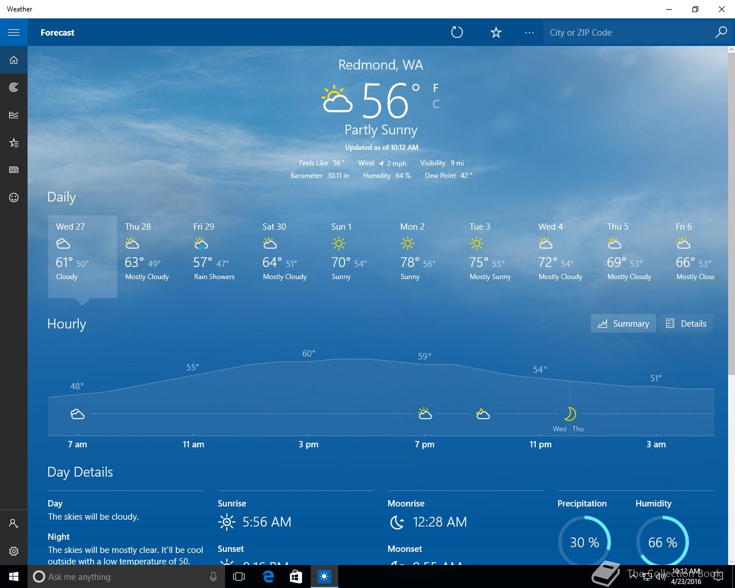The height and width of the screenshot is (588, 735).
Task: Click the current Partly Sunny weather icon
Action: click(x=336, y=99)
